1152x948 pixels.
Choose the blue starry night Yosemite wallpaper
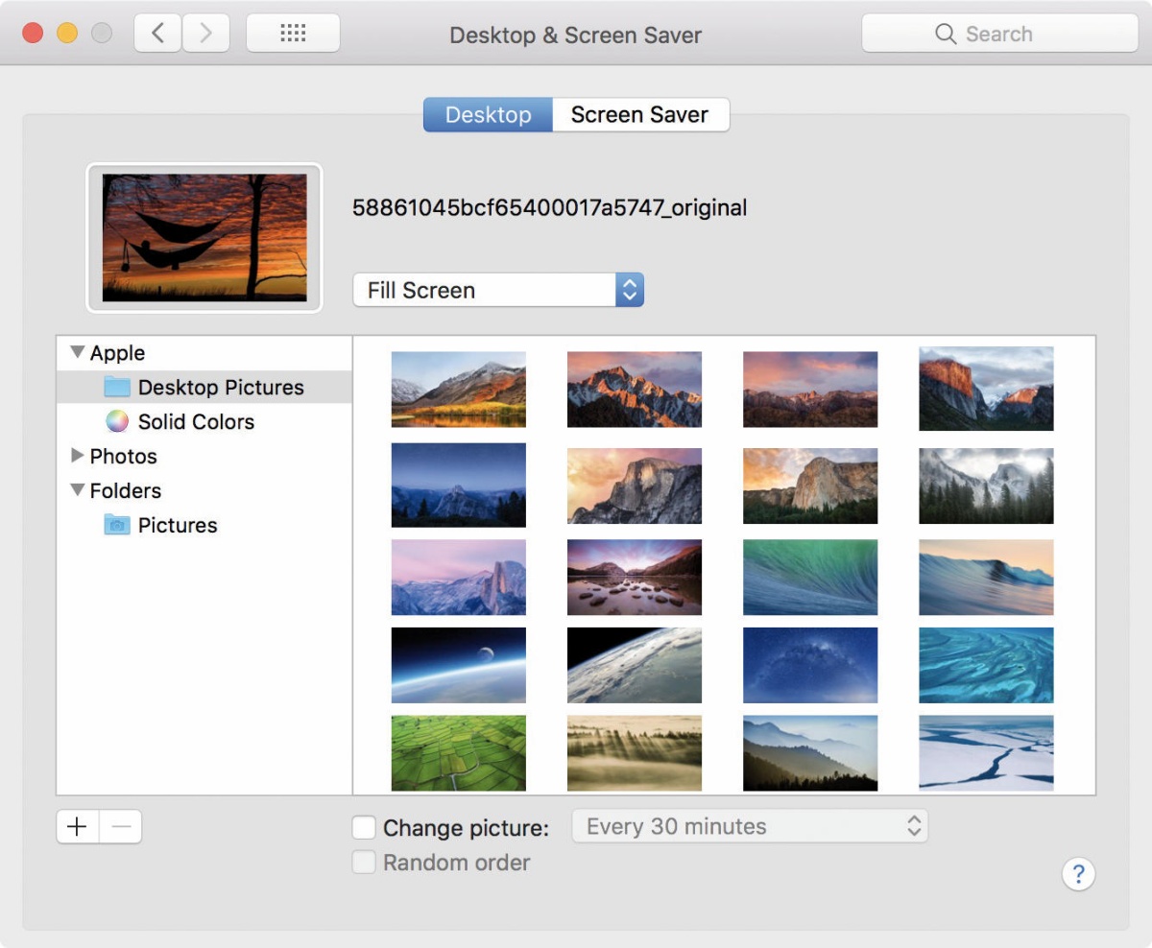tap(459, 485)
